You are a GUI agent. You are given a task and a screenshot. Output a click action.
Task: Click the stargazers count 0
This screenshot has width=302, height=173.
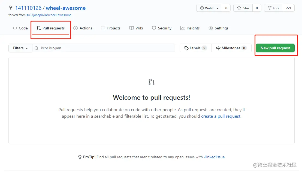[x=257, y=8]
